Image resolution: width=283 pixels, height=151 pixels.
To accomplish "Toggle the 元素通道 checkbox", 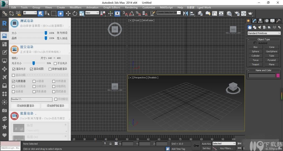I will [13, 81].
